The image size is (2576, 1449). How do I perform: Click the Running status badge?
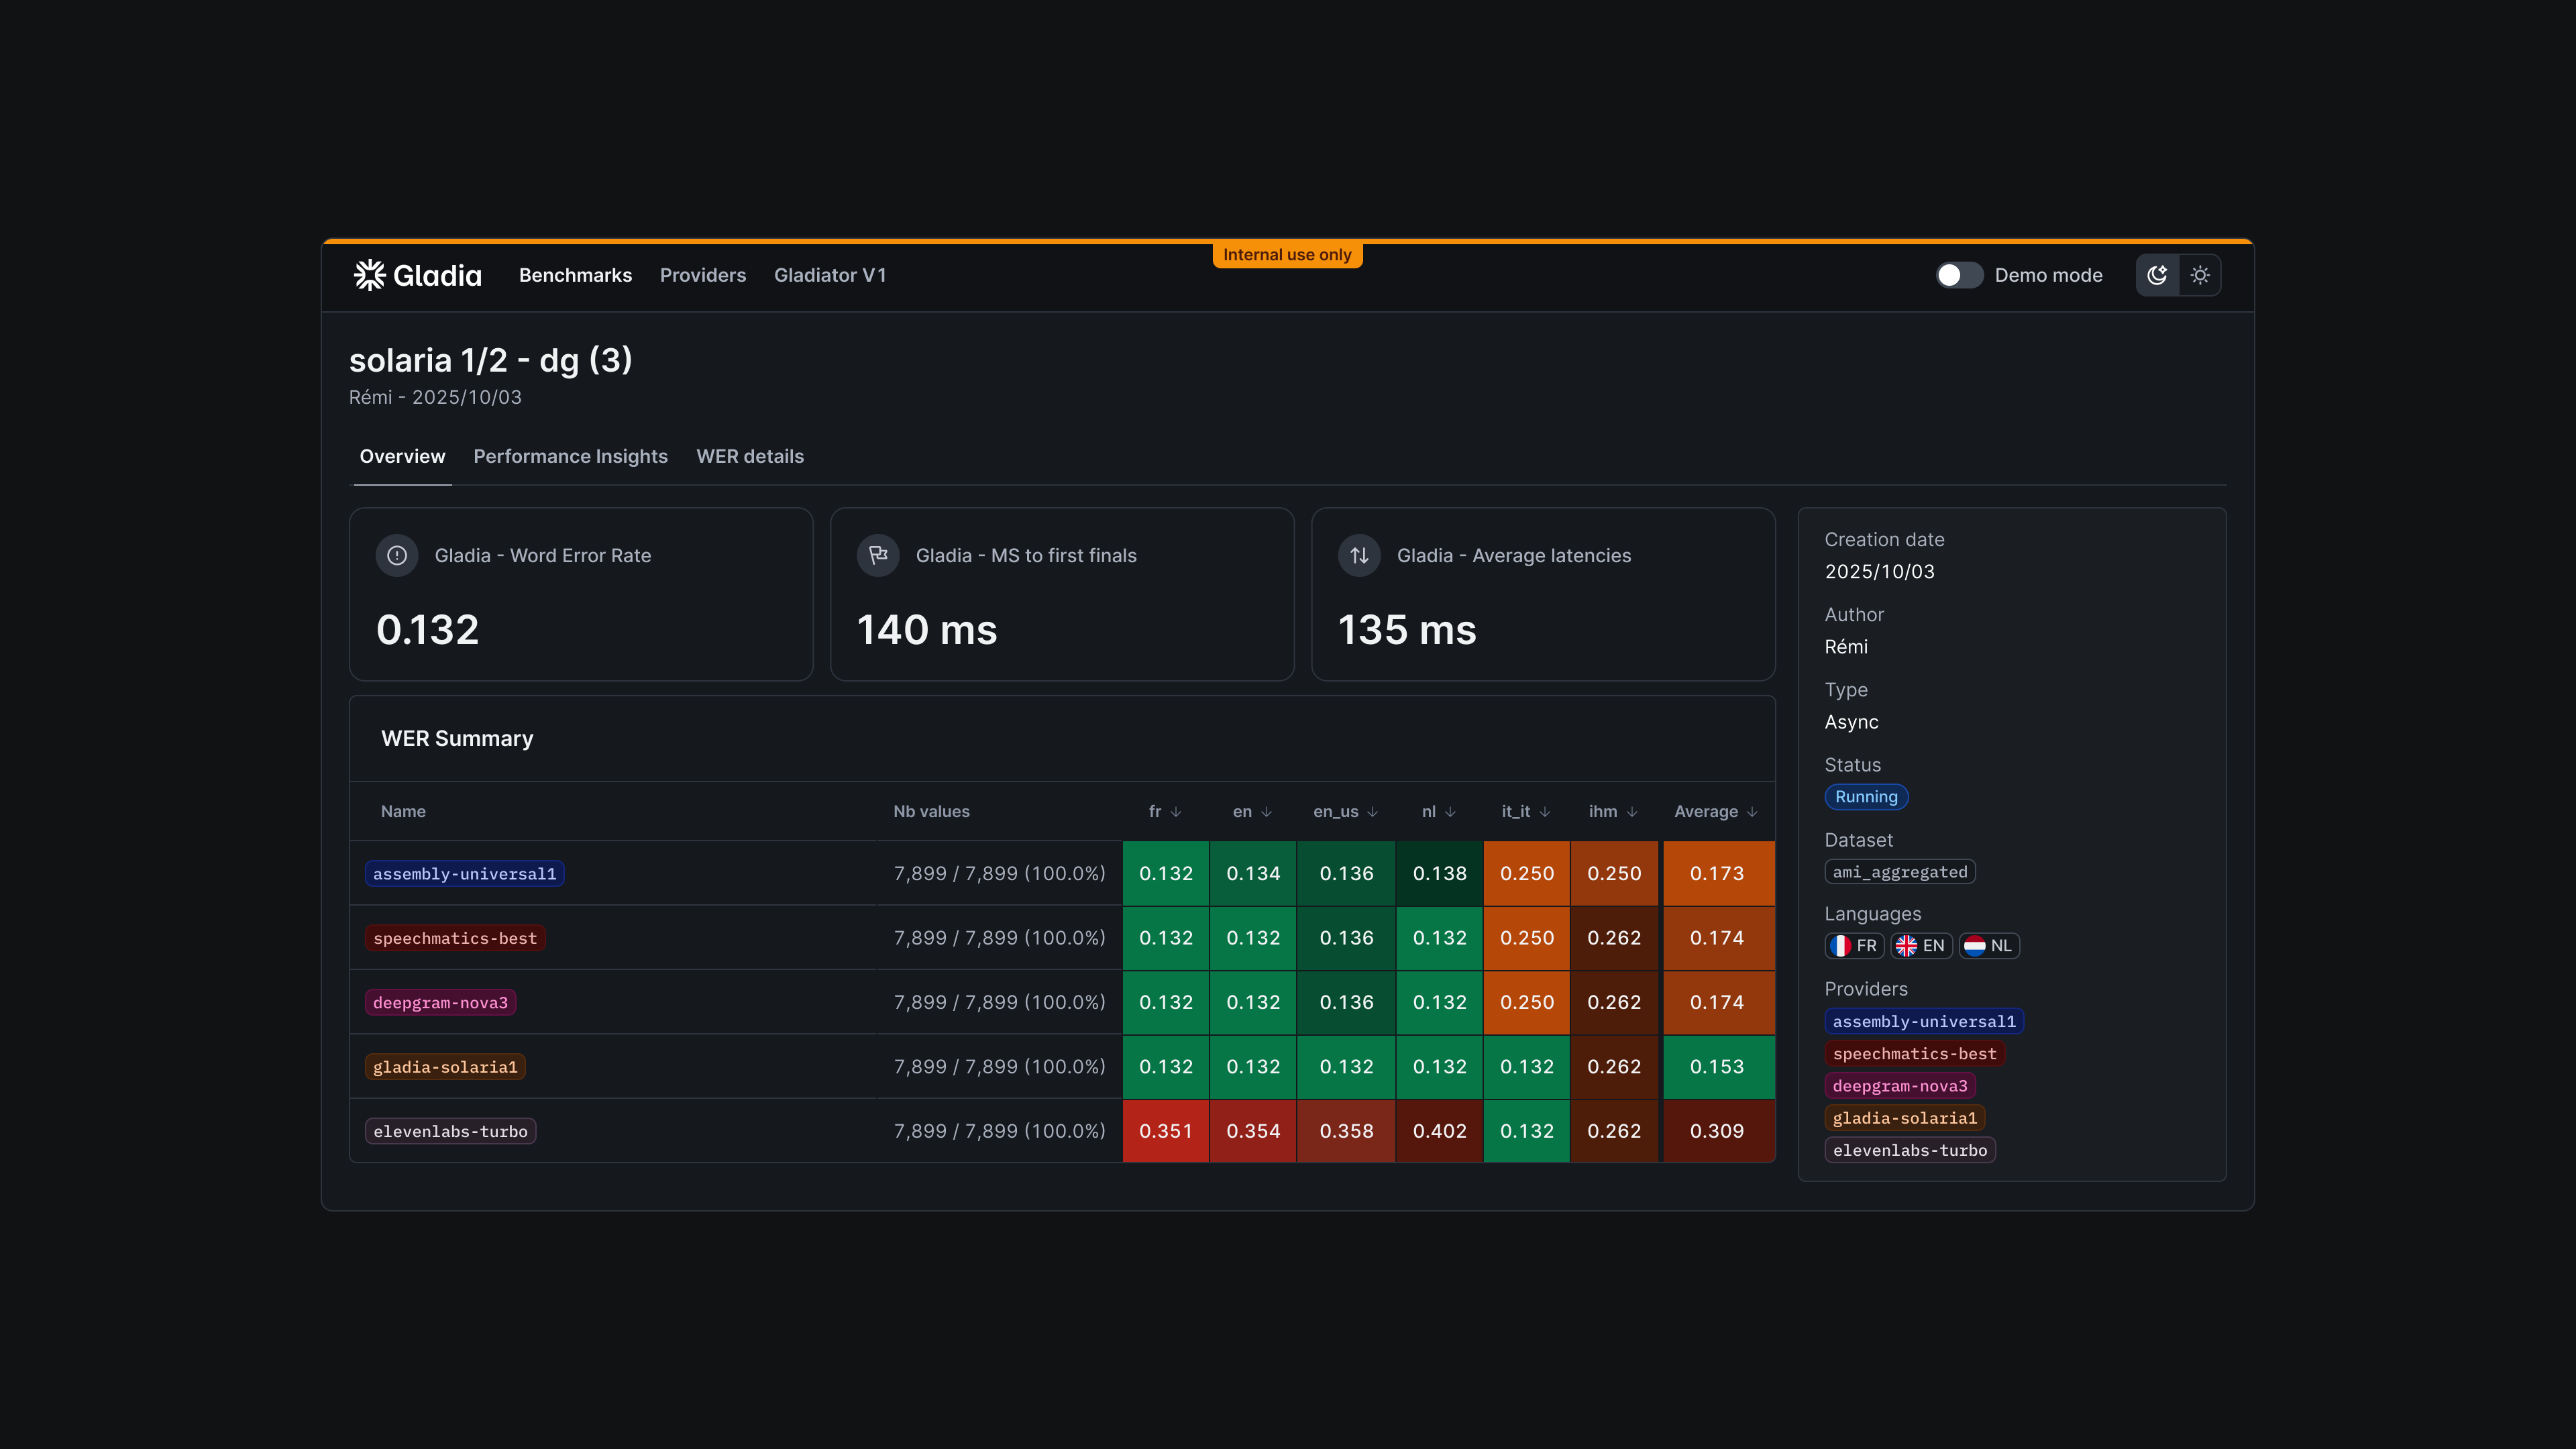[1866, 797]
